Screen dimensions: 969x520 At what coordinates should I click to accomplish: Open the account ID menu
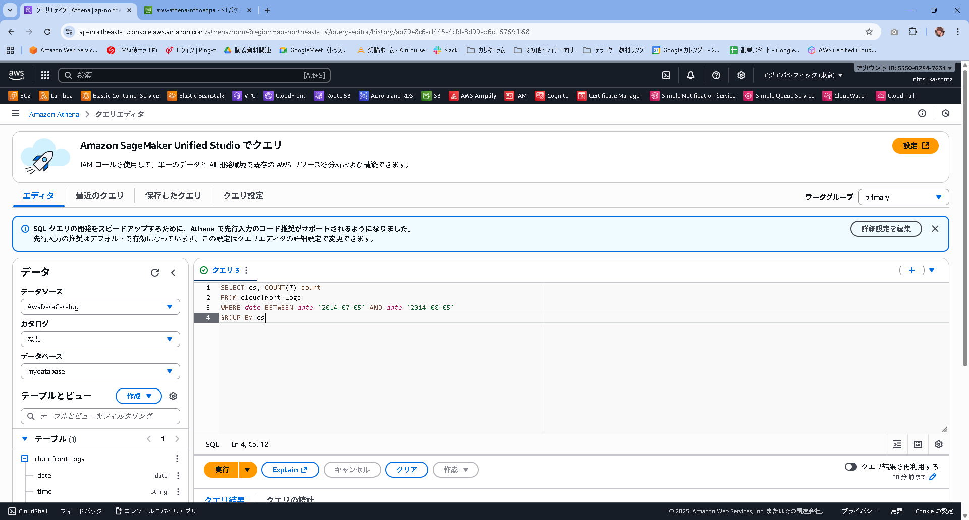coord(904,68)
